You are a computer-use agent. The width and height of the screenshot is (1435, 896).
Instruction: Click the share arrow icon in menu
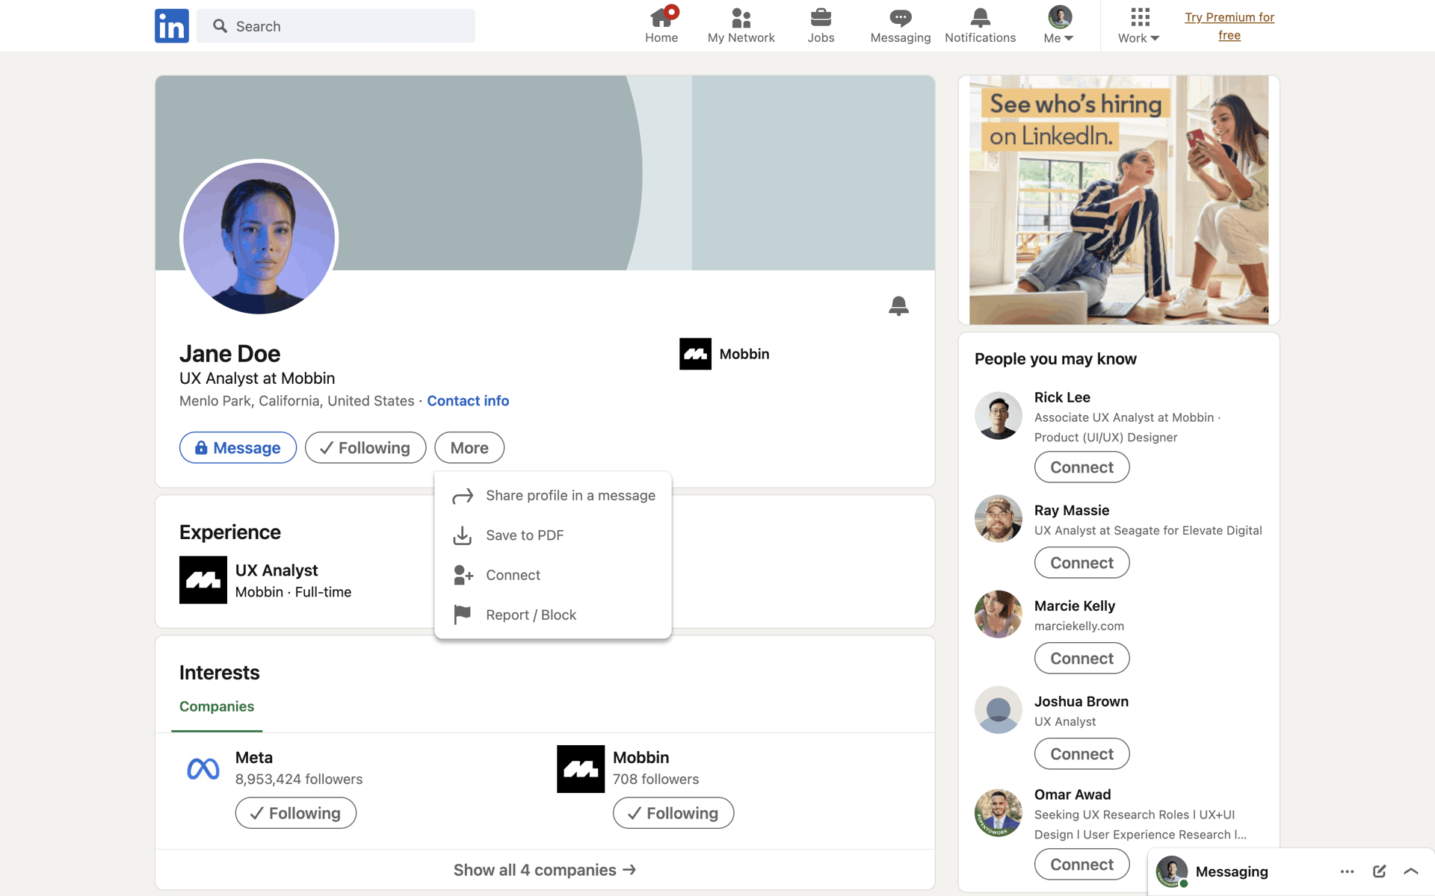(463, 496)
